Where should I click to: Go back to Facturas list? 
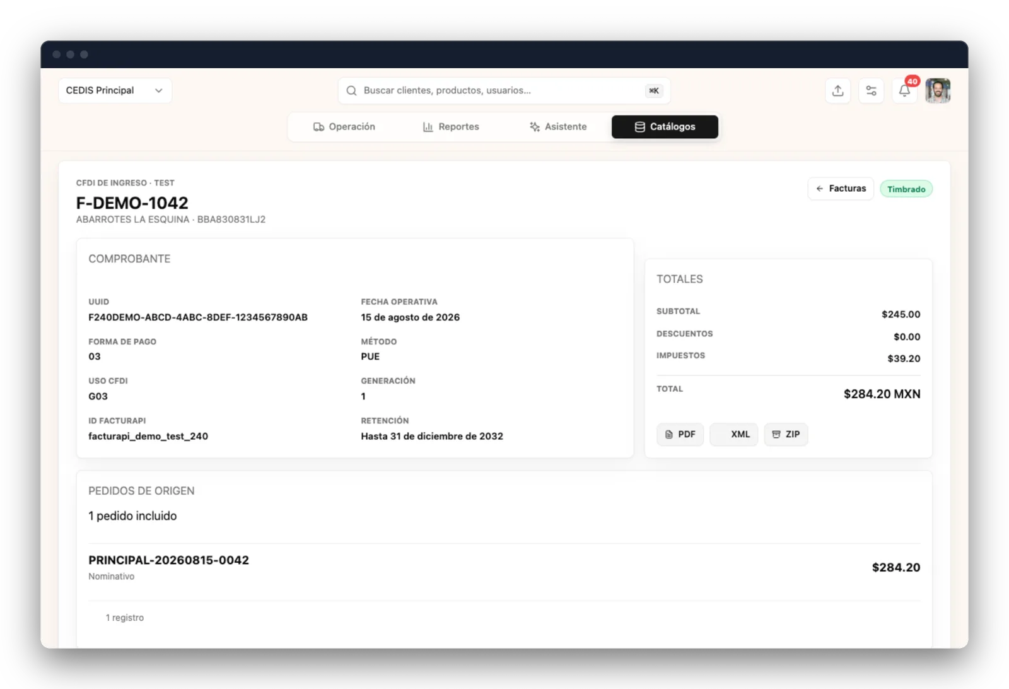[841, 189]
